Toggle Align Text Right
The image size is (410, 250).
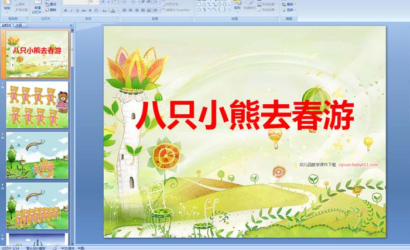click(136, 10)
